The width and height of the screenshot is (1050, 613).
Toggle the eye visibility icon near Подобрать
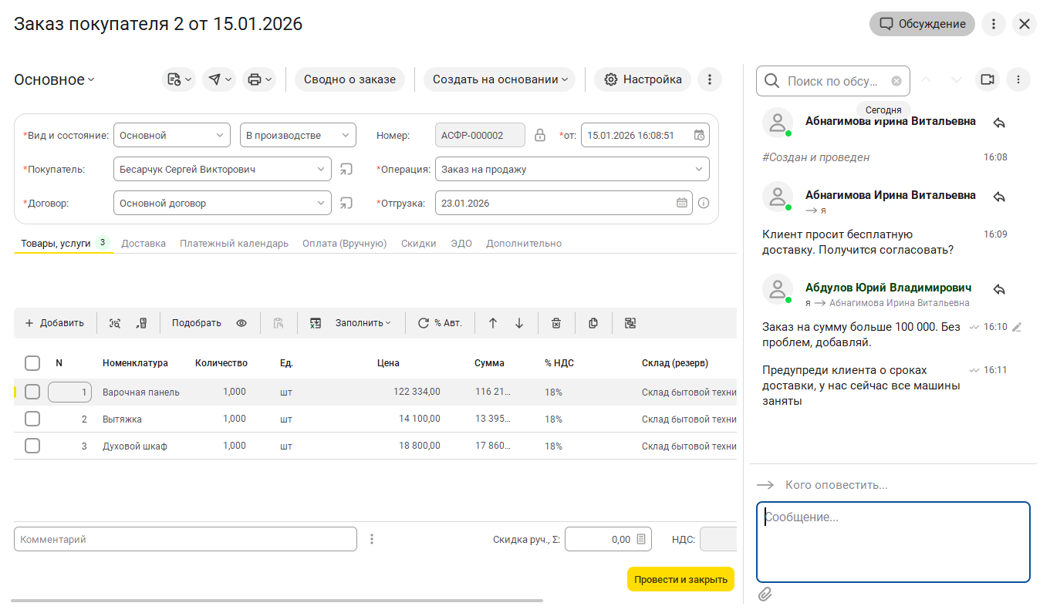tap(241, 323)
